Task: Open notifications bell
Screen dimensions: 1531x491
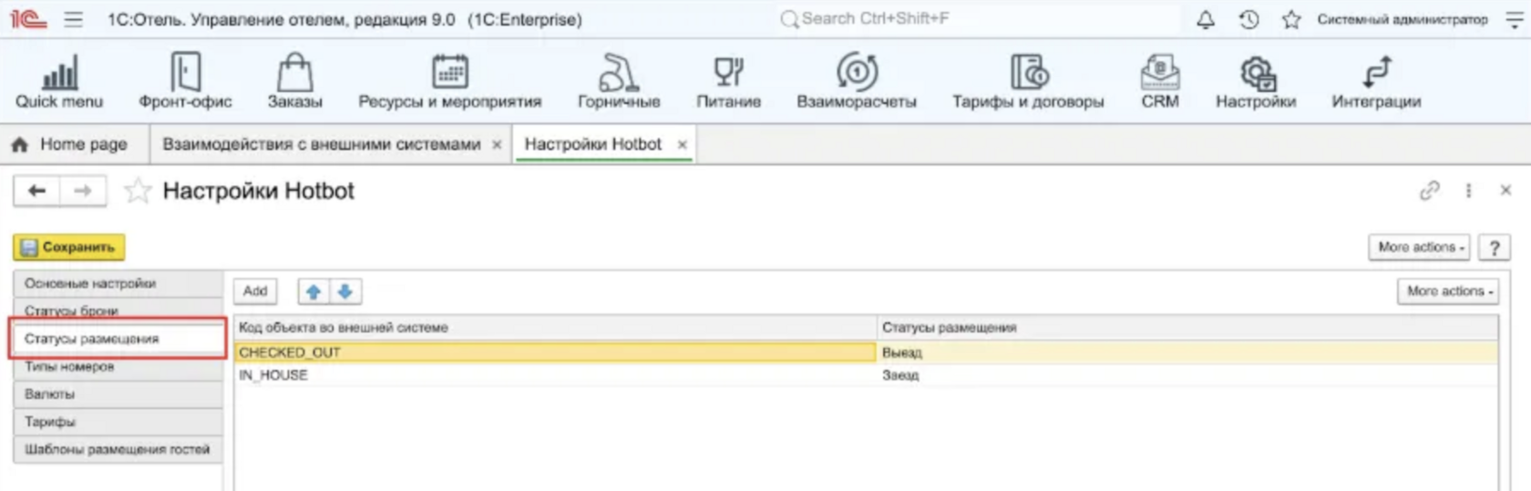Action: tap(1206, 19)
